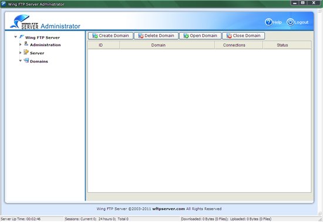Click the Create Domain button
The width and height of the screenshot is (323, 222).
tap(110, 36)
